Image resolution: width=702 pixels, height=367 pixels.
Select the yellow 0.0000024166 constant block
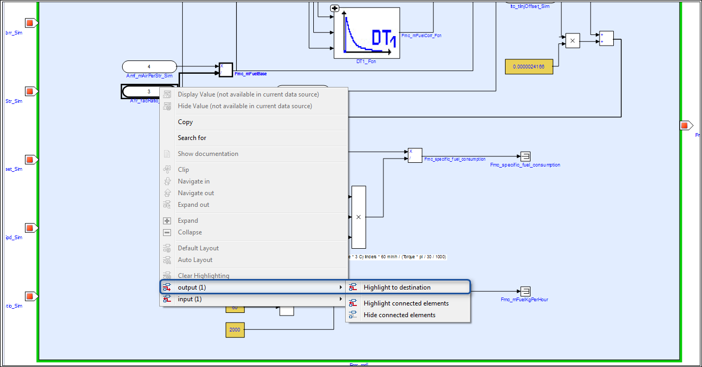pyautogui.click(x=529, y=67)
